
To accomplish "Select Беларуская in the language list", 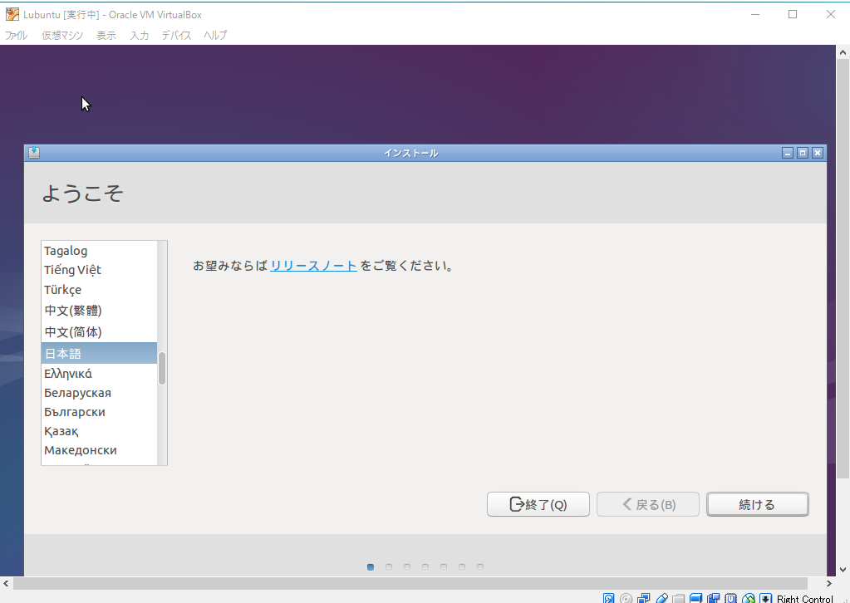I will [99, 393].
